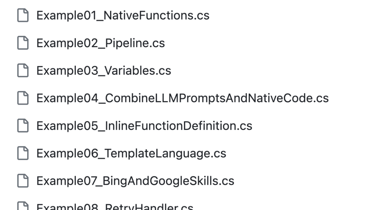Click the file icon beside Example02_Pipeline.cs
373x210 pixels.
coord(22,43)
